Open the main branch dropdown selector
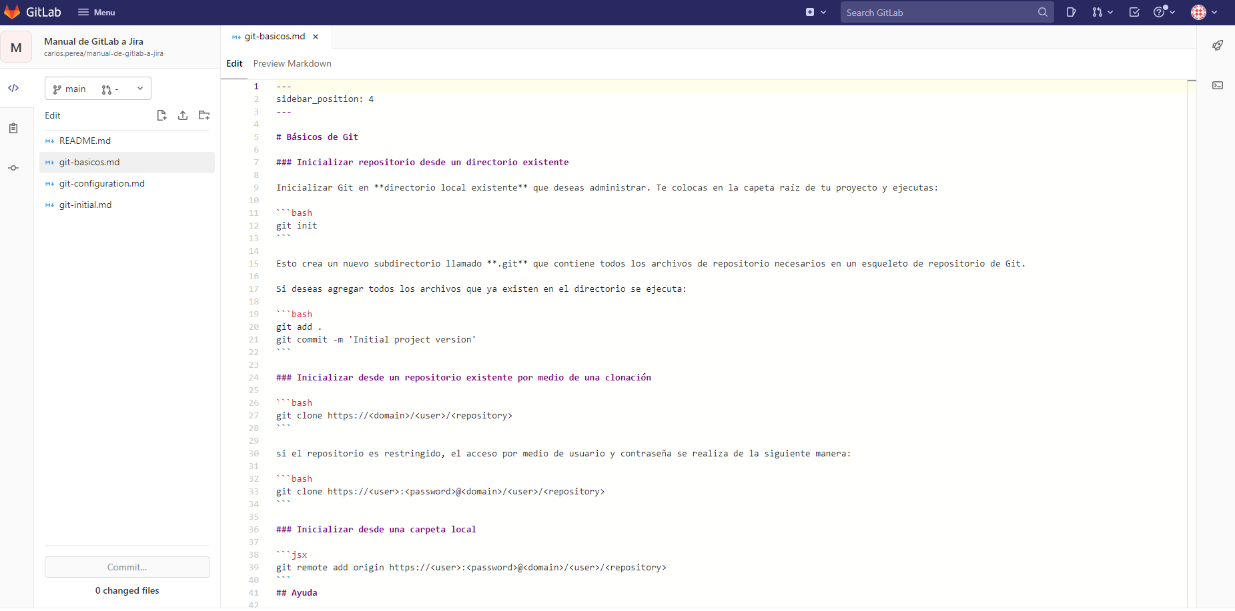Viewport: 1235px width, 611px height. 98,89
